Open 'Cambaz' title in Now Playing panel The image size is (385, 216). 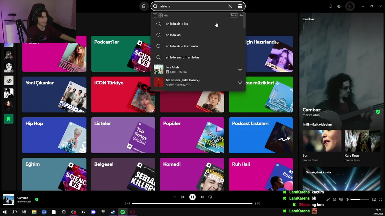(x=312, y=110)
